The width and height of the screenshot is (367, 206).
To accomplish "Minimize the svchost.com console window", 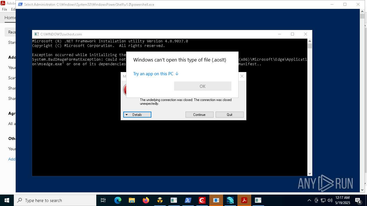I will click(x=280, y=34).
